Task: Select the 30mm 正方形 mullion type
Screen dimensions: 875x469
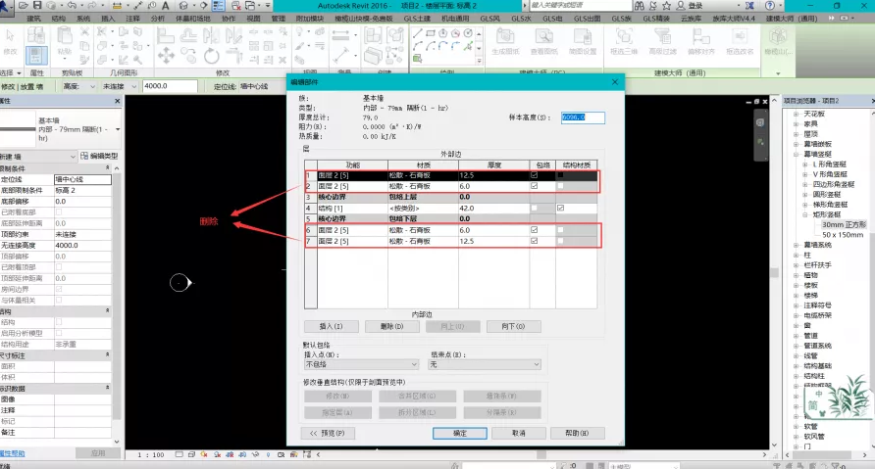Action: click(x=844, y=224)
